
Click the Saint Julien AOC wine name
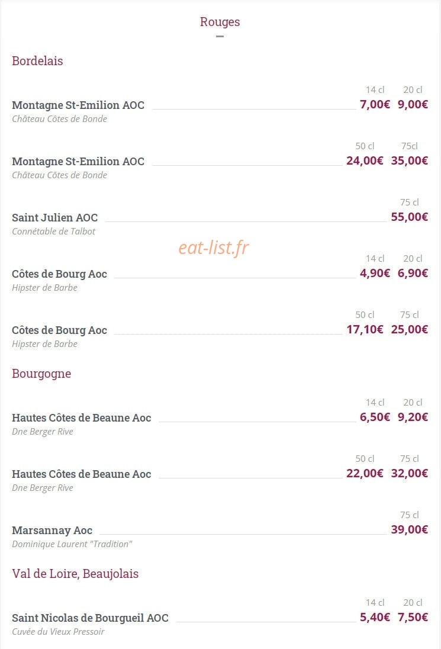pos(54,218)
